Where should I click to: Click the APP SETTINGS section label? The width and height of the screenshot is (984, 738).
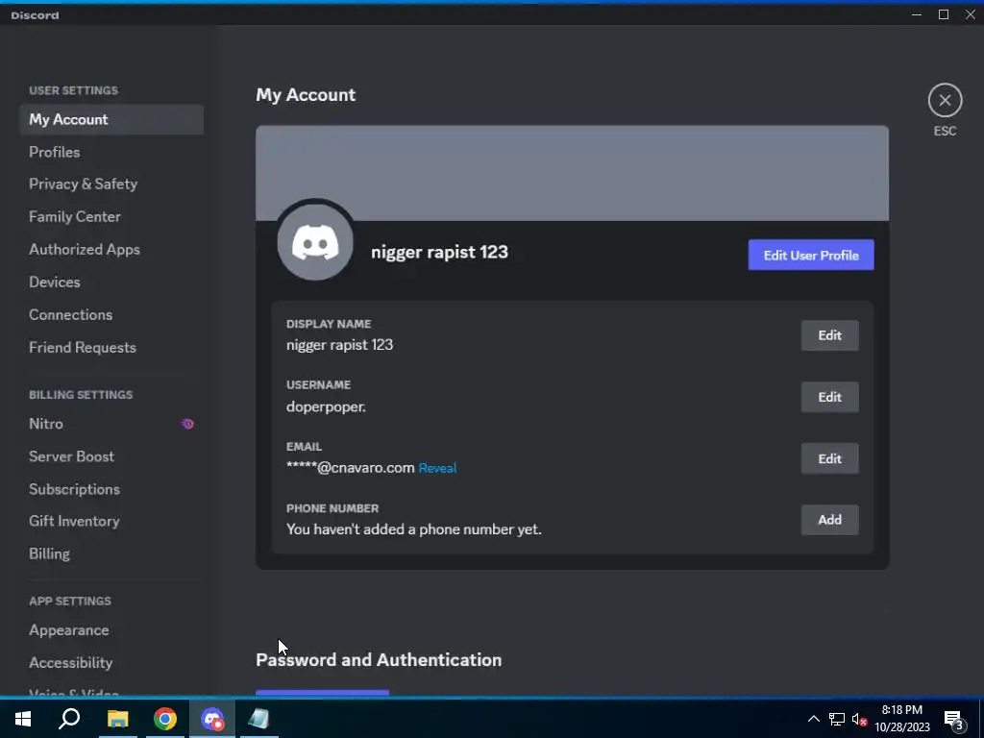(70, 602)
